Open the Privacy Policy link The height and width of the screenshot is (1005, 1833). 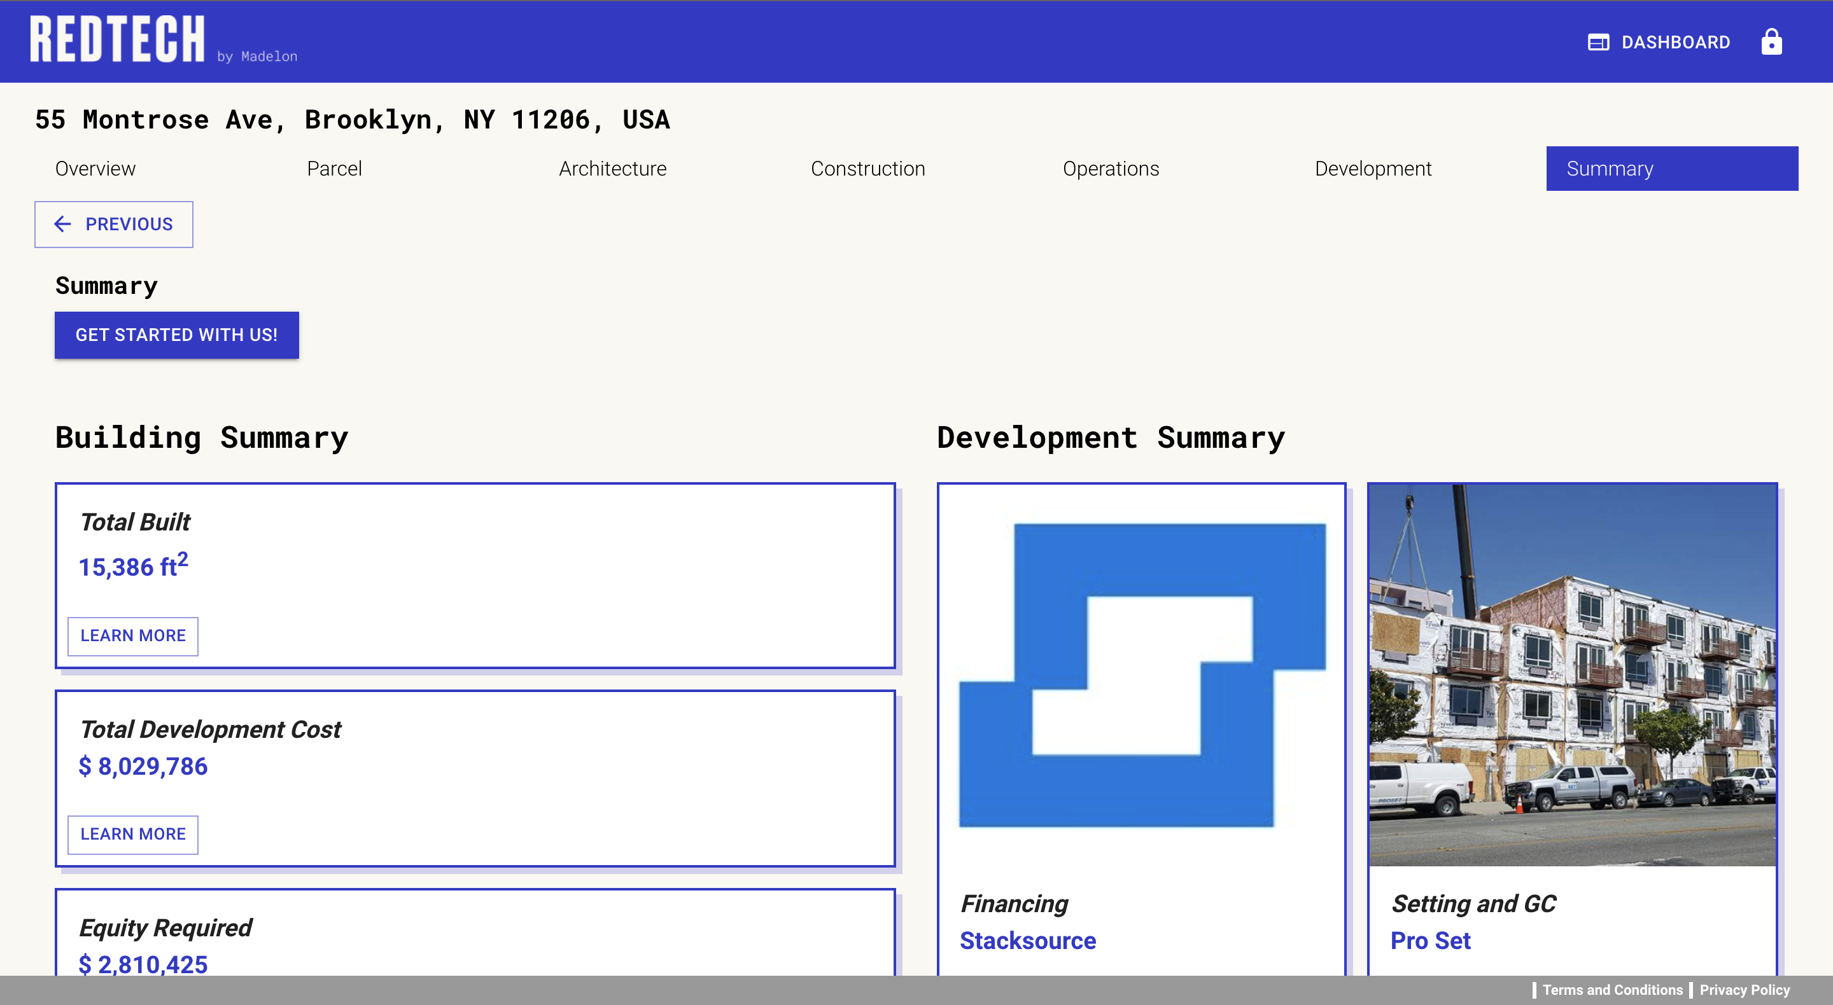(x=1744, y=990)
